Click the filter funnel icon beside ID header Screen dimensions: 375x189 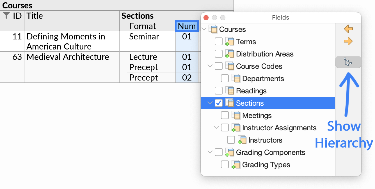(6, 16)
